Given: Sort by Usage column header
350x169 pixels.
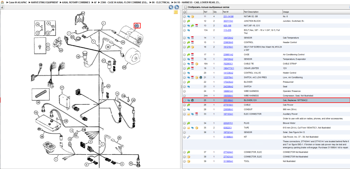Looking at the screenshot, I should pos(286,12).
